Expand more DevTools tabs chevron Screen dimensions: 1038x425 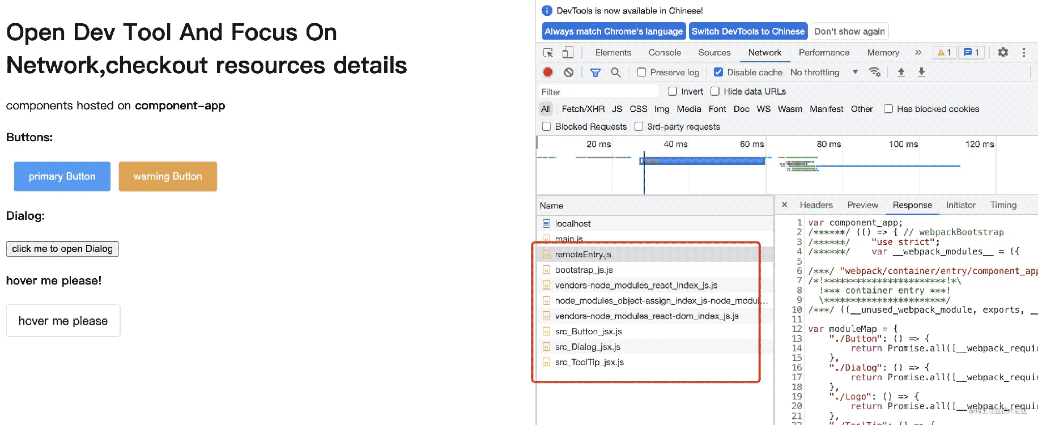[918, 52]
